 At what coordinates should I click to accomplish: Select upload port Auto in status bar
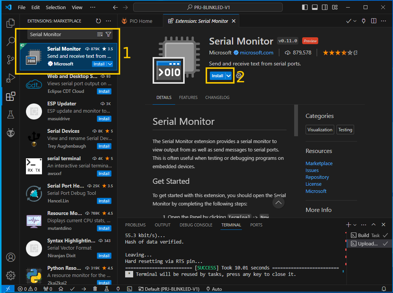pos(214,289)
